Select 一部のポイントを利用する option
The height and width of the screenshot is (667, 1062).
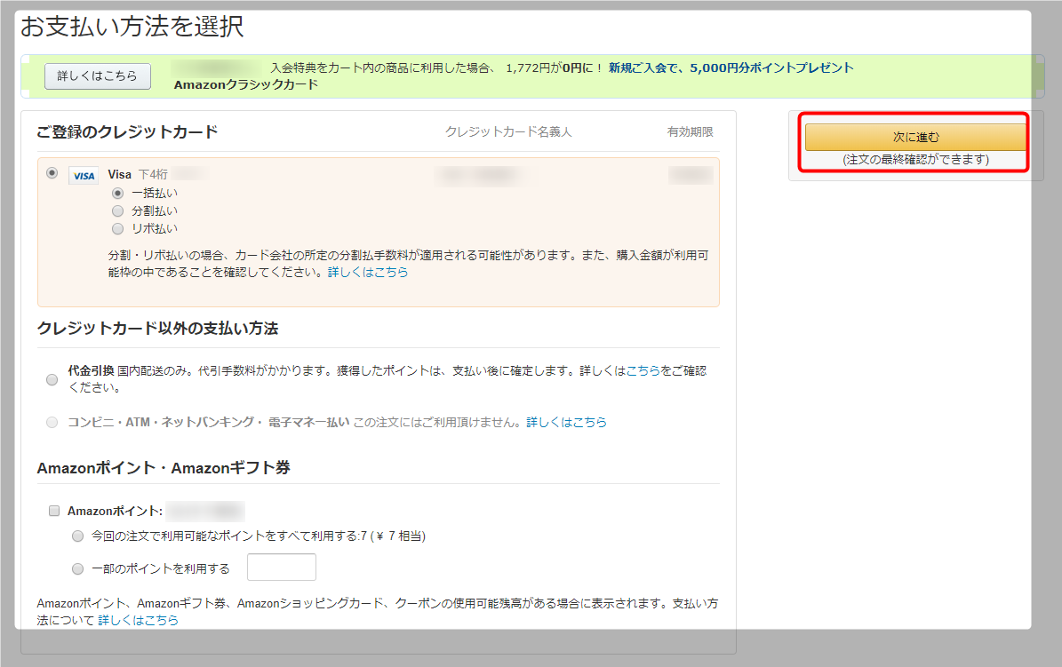point(78,568)
